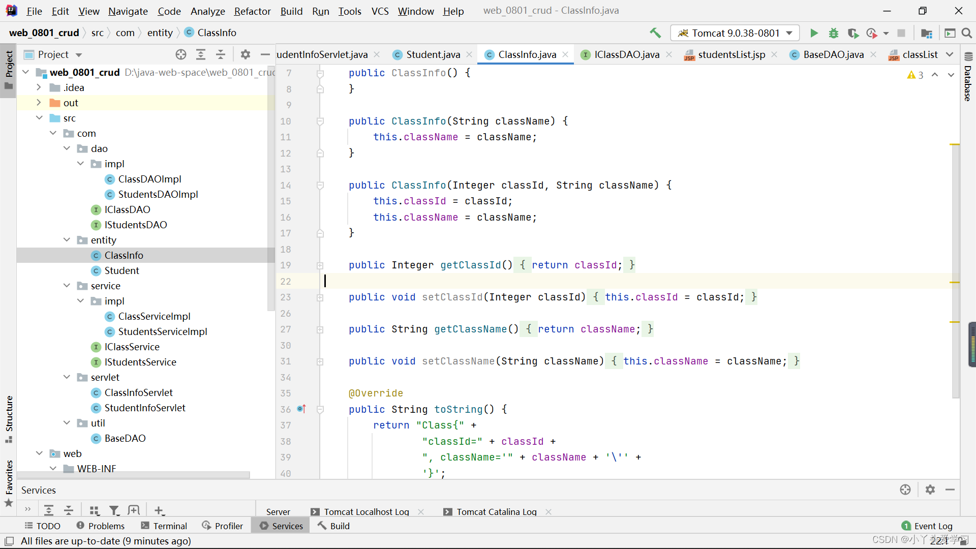This screenshot has height=549, width=976.
Task: Click the Search Everywhere magnifier icon
Action: (967, 33)
